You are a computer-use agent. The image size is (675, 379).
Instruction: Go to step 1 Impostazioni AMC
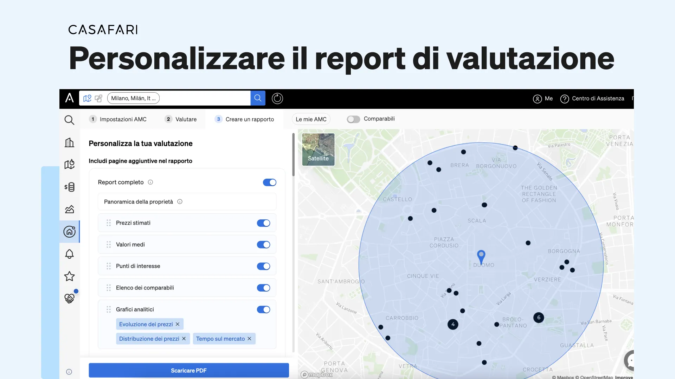(x=118, y=119)
